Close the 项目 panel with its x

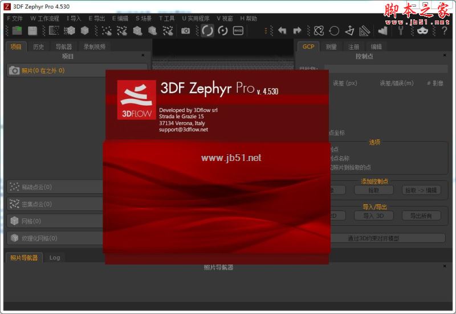(143, 55)
